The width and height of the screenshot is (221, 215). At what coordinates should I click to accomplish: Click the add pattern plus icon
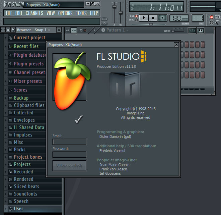pyautogui.click(x=103, y=30)
